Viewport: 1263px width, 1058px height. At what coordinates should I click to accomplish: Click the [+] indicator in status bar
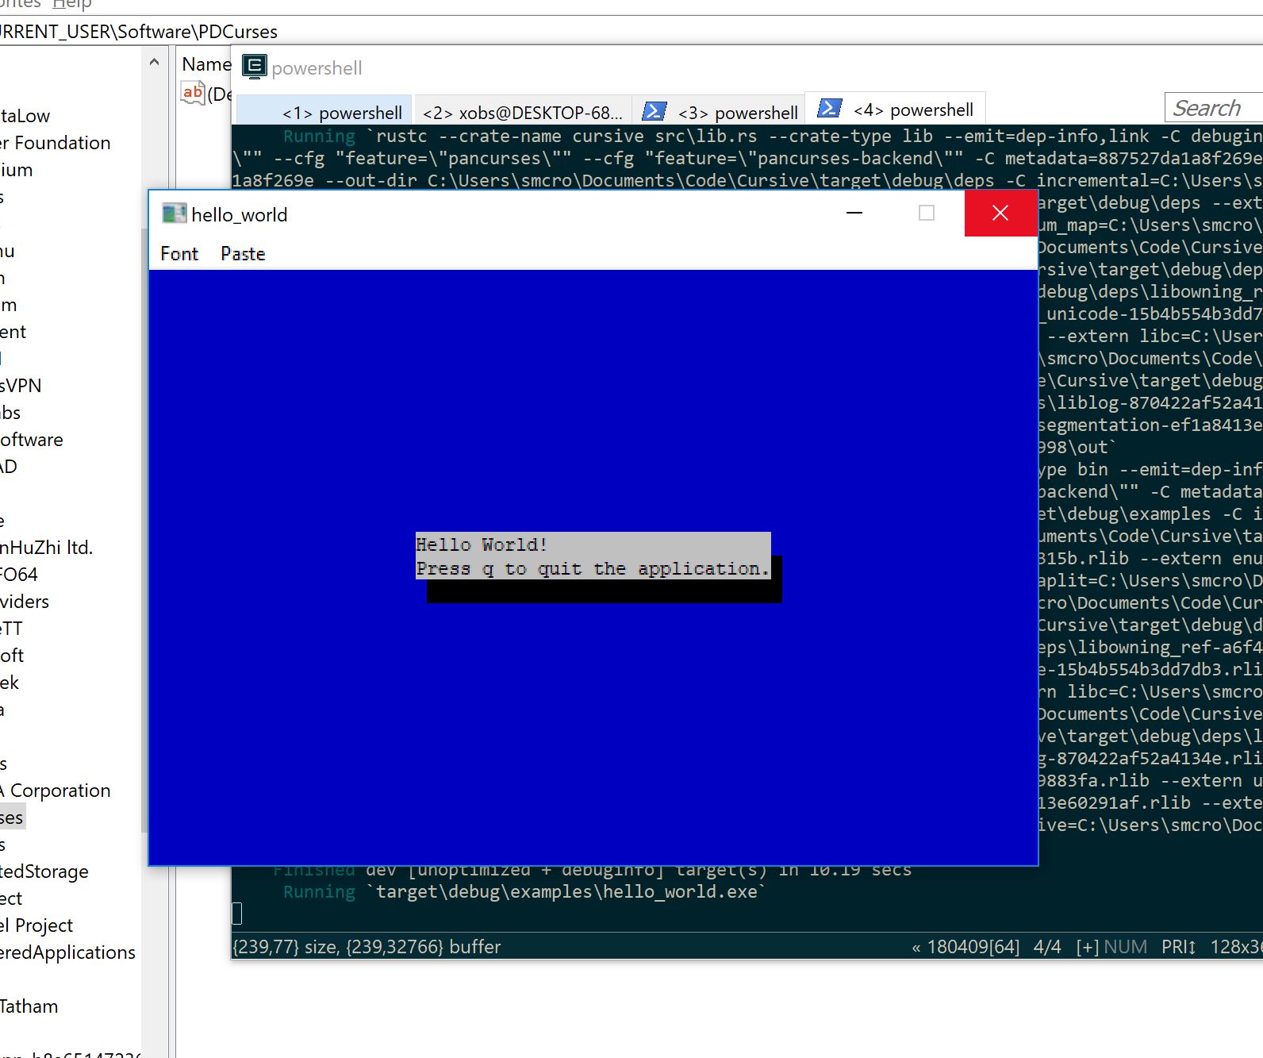(1088, 947)
